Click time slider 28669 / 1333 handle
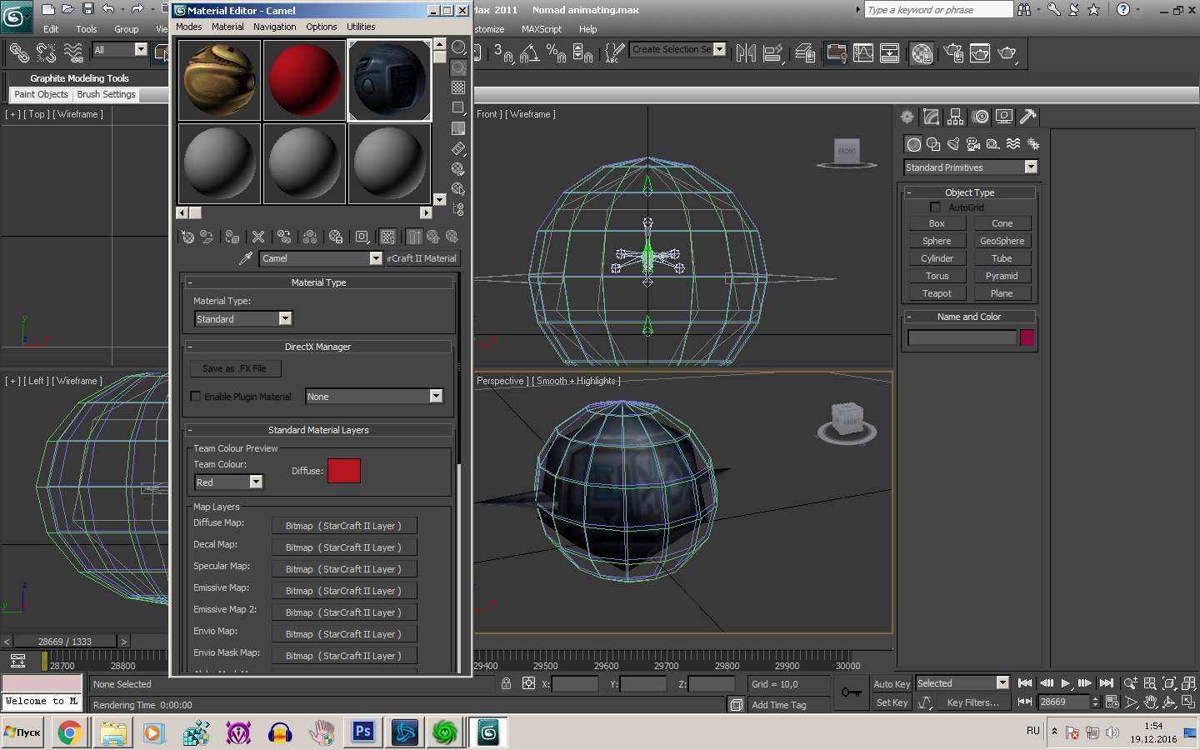 (x=65, y=642)
